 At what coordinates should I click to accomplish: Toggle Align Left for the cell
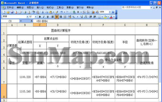(53, 17)
